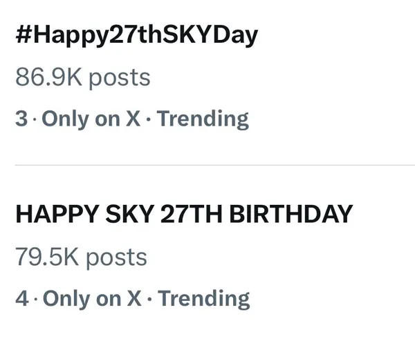
Task: Click the Trending label under #Happy27thSKYDay
Action: click(203, 119)
